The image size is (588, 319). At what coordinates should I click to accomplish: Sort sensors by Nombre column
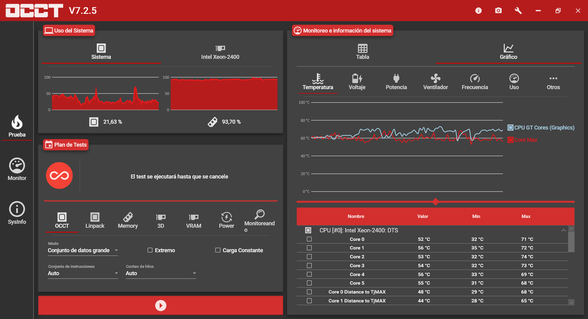point(356,216)
